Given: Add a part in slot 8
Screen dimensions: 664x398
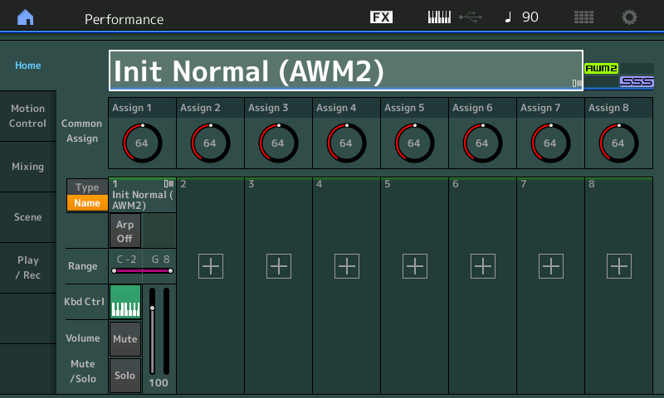Looking at the screenshot, I should (619, 266).
